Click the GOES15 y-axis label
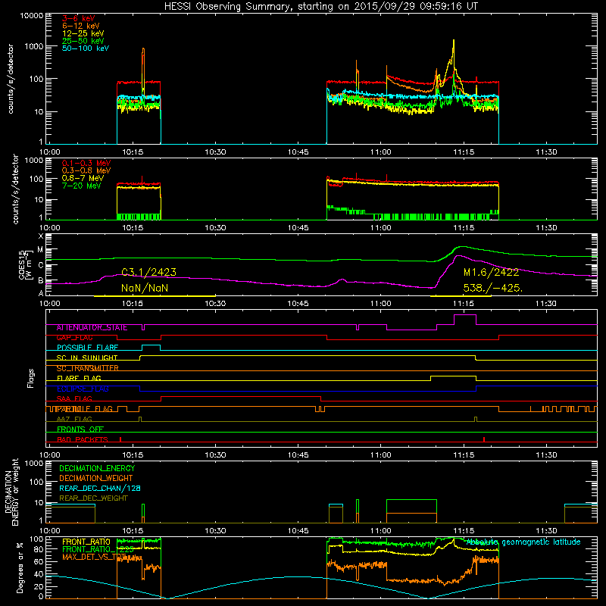Viewport: 606px width, 606px height. [x=26, y=264]
